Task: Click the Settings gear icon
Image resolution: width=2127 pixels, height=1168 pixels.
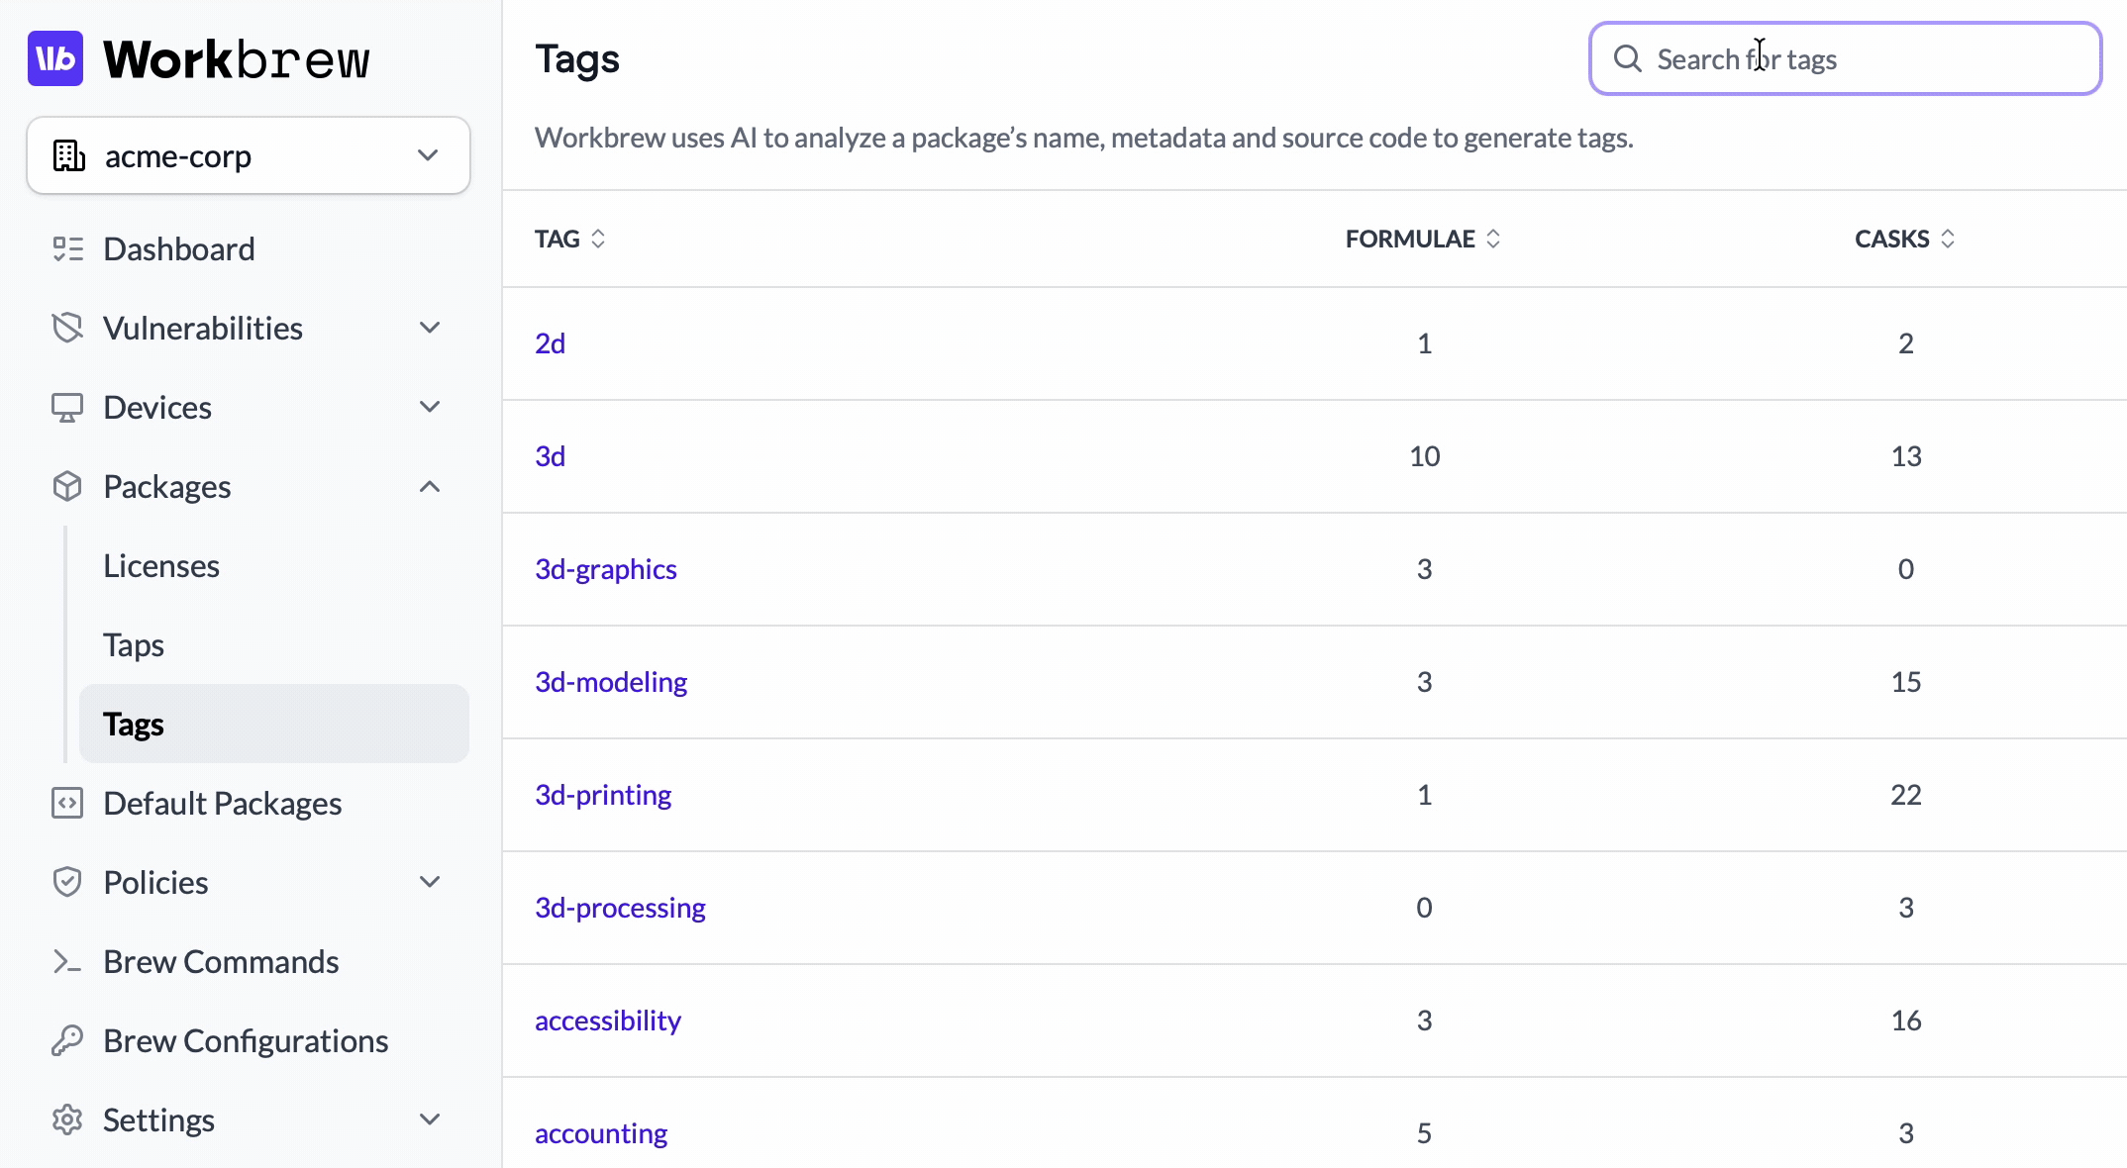Action: pyautogui.click(x=67, y=1119)
